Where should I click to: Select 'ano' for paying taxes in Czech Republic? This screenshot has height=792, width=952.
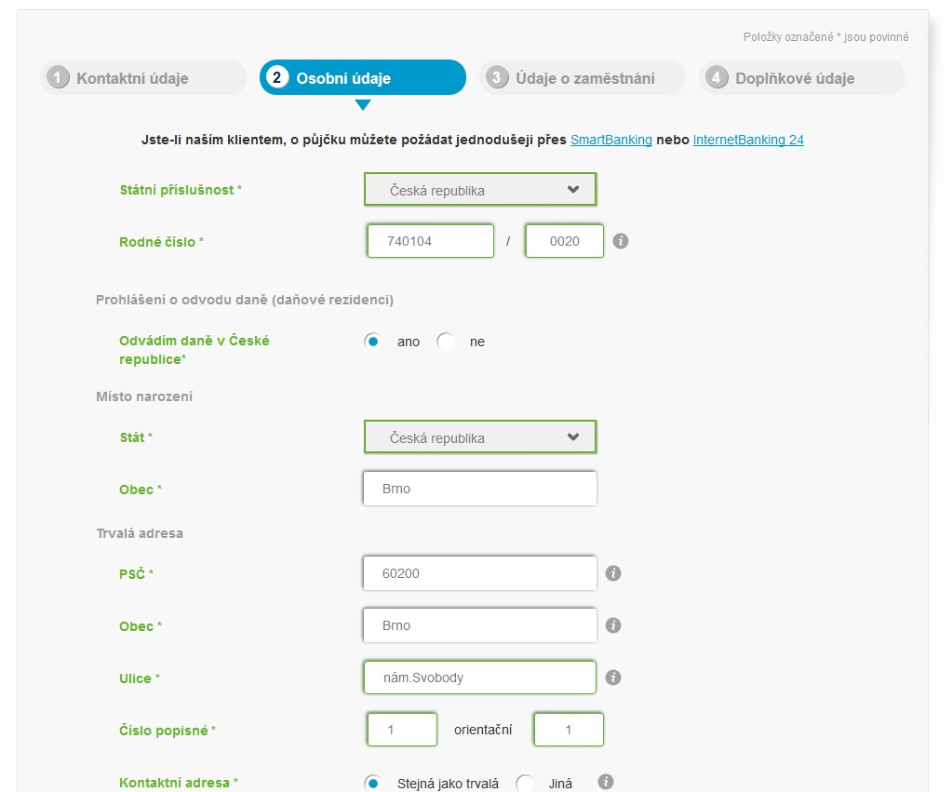[373, 342]
